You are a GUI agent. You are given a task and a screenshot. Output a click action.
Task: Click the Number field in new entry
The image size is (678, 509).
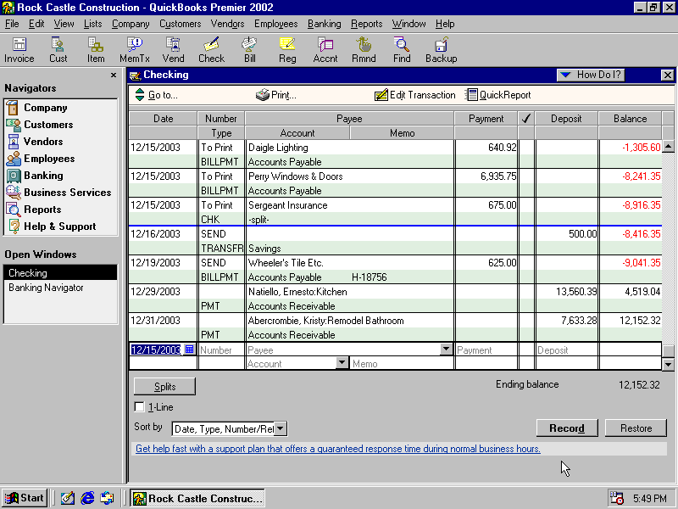221,350
